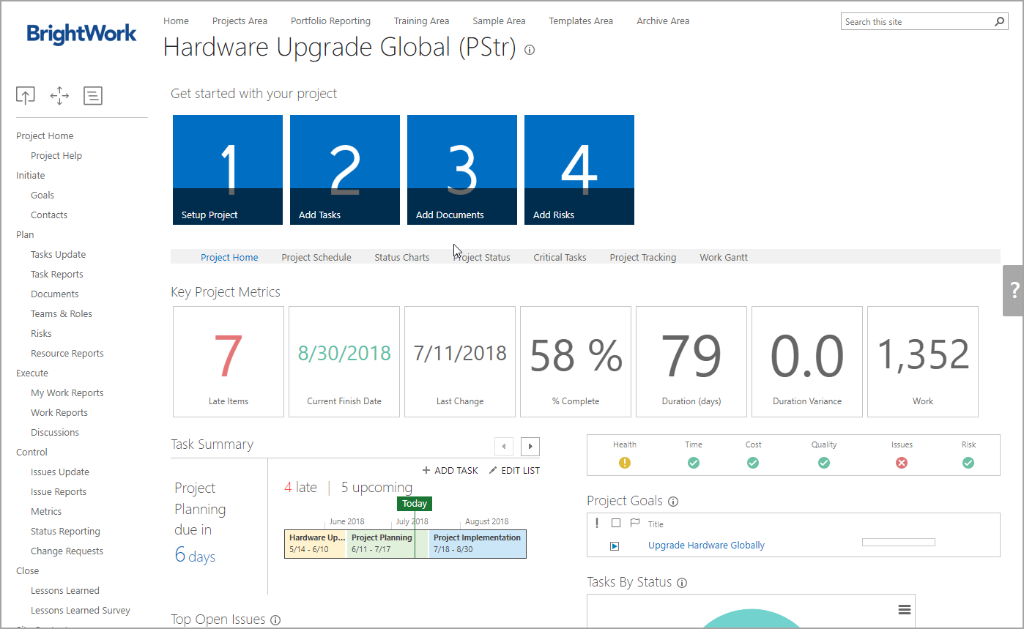Open Templates Area in top navigation
This screenshot has height=629, width=1024.
click(581, 21)
